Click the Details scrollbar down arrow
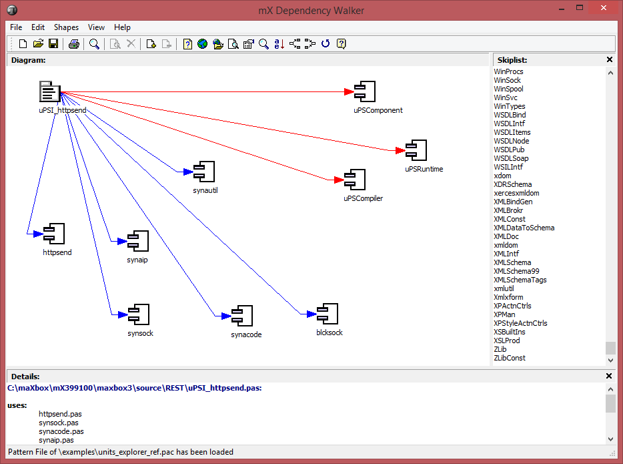The image size is (623, 464). (610, 439)
